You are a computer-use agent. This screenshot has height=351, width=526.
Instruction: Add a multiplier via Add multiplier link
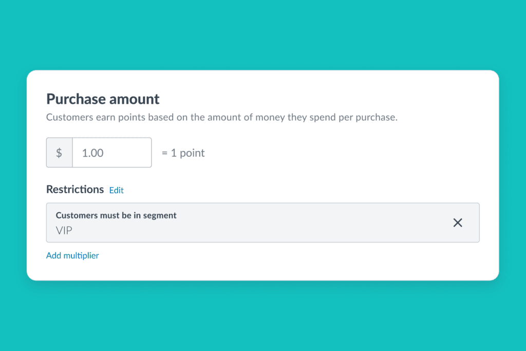click(72, 255)
